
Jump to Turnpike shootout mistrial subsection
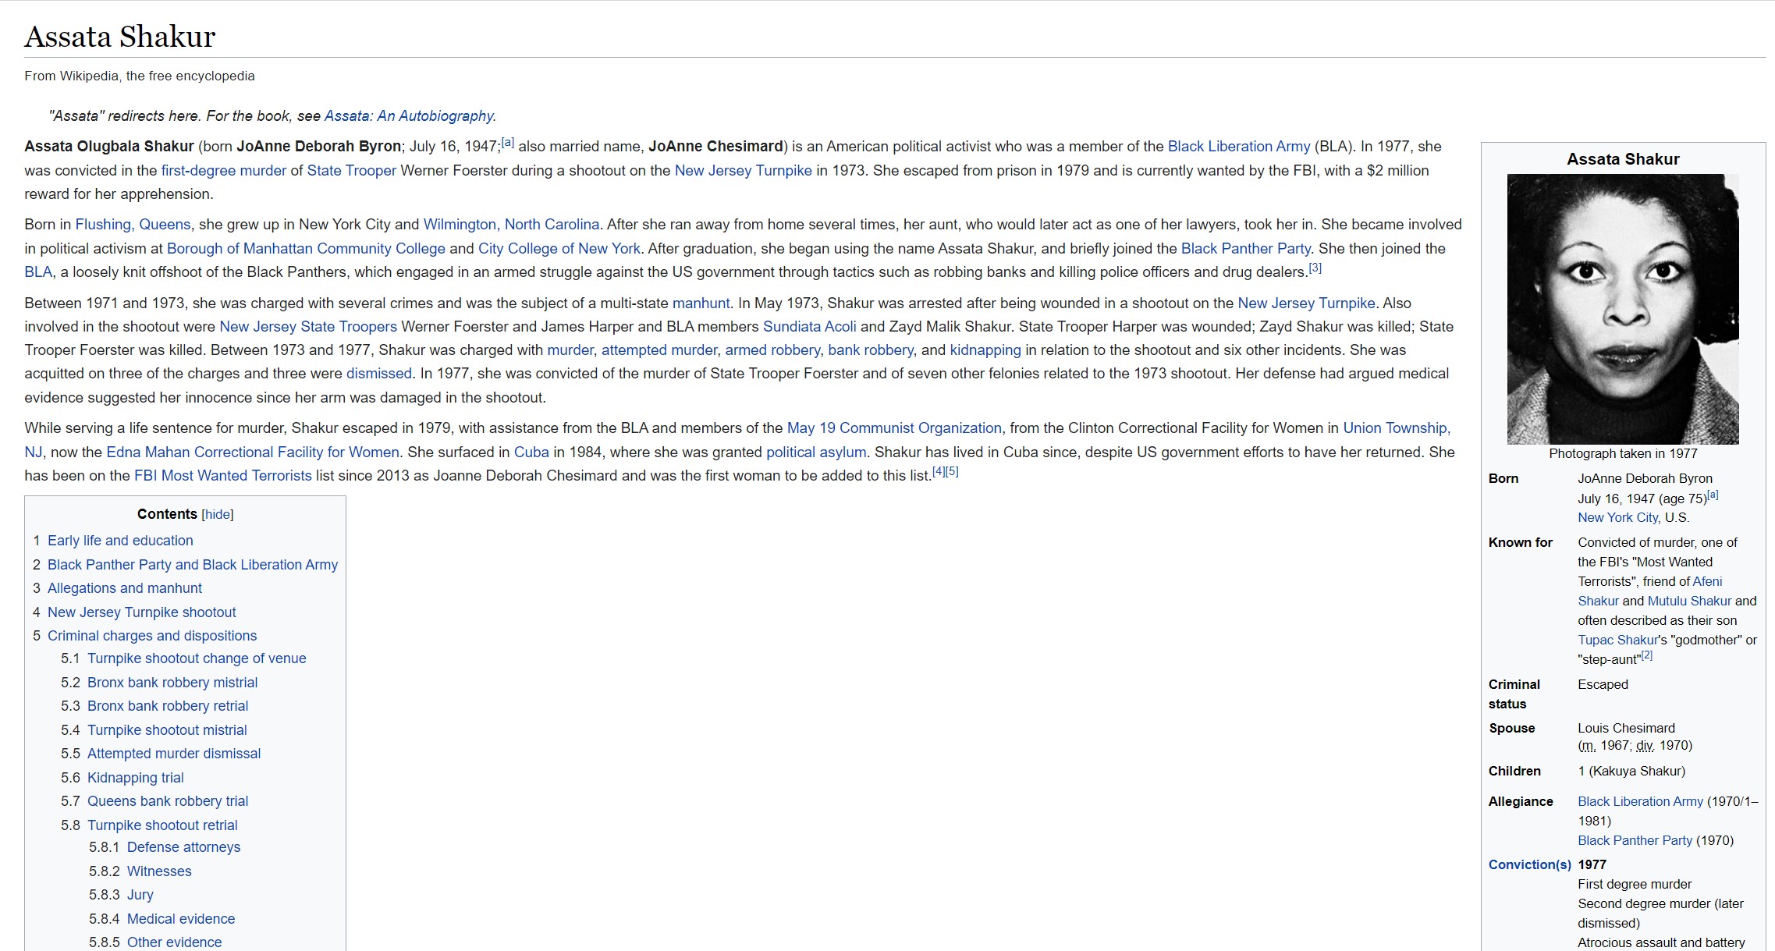(x=167, y=730)
